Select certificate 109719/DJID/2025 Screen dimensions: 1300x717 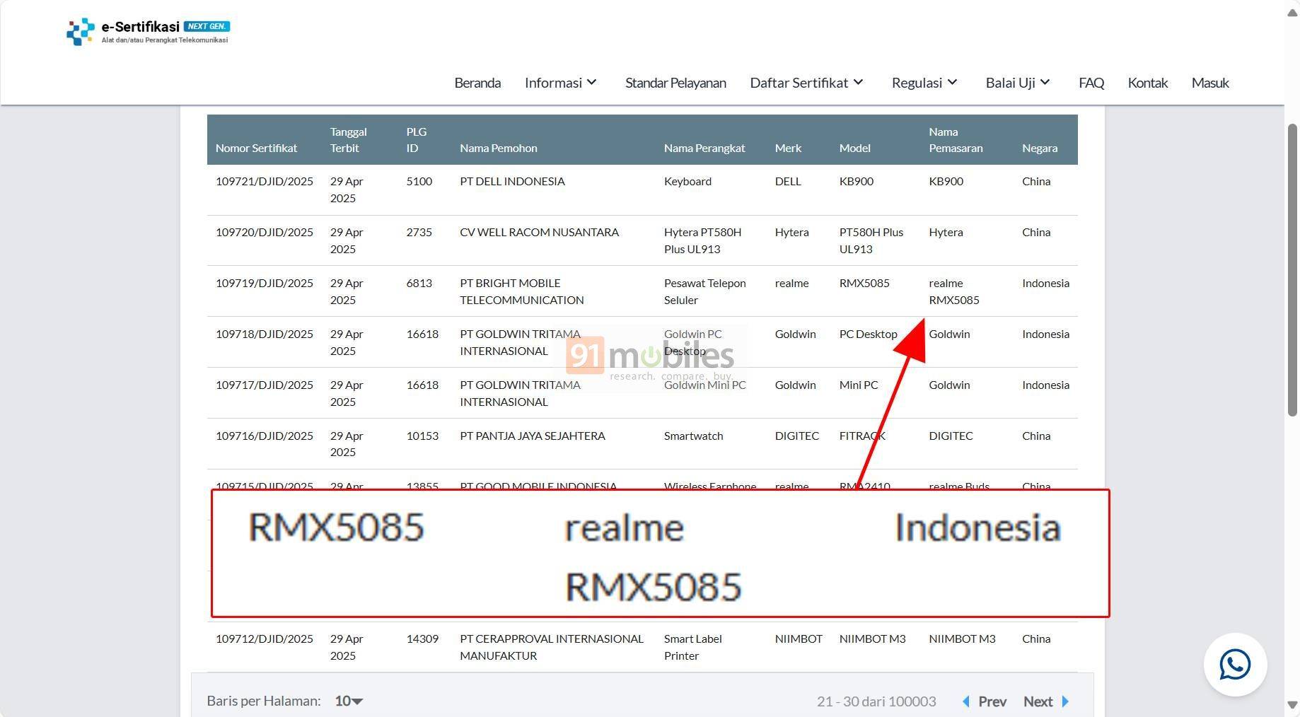pyautogui.click(x=265, y=283)
